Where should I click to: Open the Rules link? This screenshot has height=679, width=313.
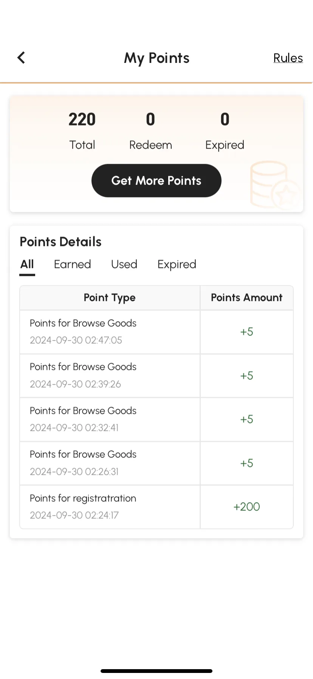point(288,58)
